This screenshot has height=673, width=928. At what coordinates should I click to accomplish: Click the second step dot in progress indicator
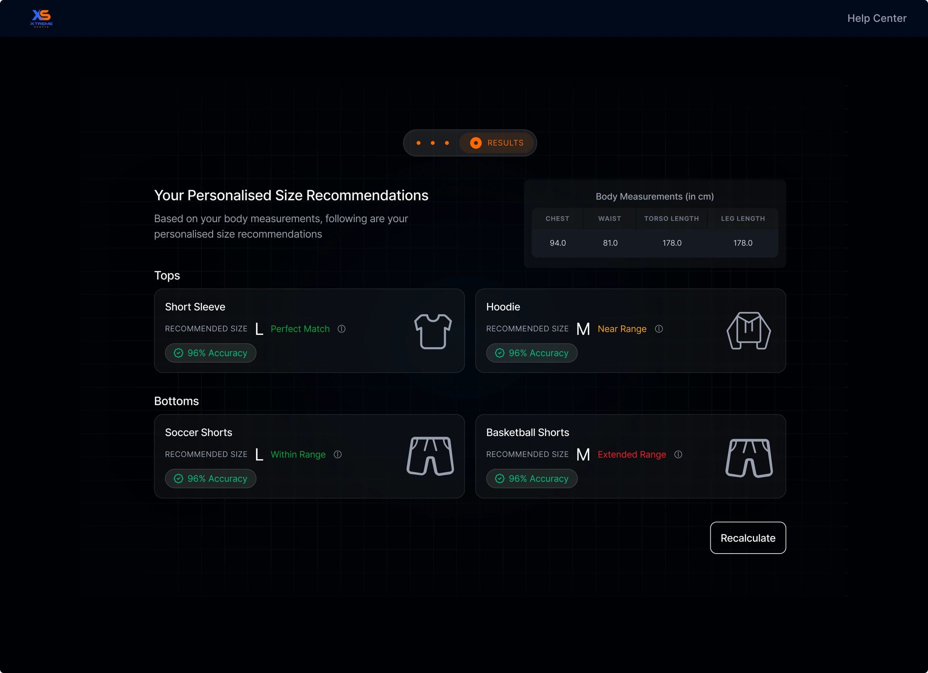click(433, 143)
